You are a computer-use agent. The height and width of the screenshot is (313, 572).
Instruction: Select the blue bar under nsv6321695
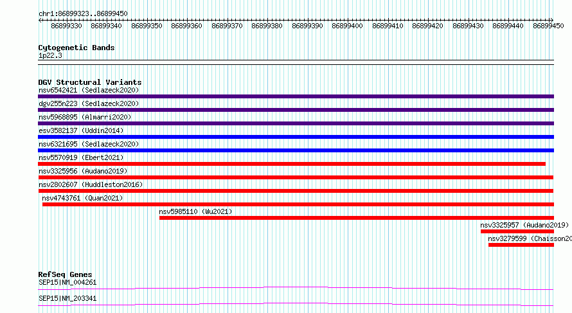(296, 150)
